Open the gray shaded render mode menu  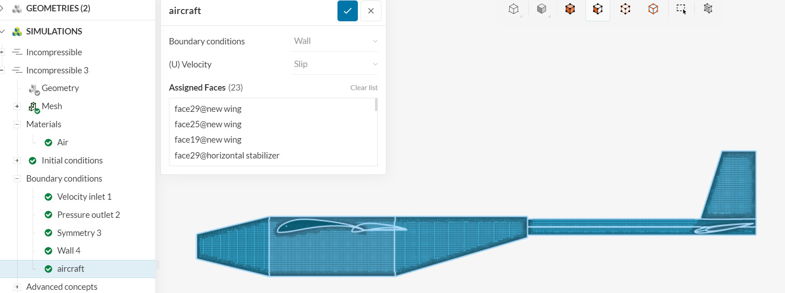pos(542,9)
